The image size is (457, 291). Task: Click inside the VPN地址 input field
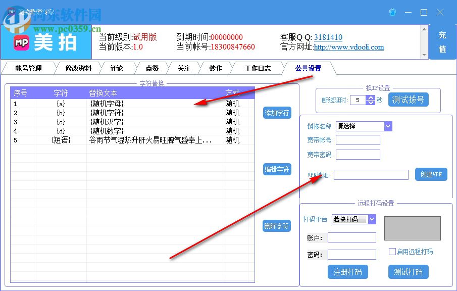tap(371, 174)
